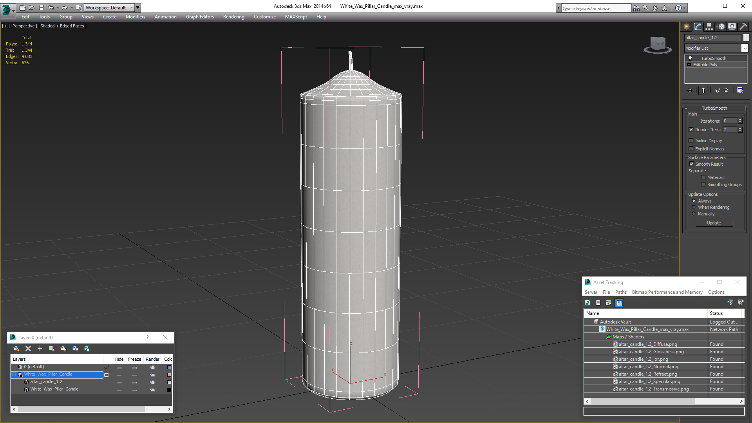Click Create New Layer icon
This screenshot has height=423, width=752.
[16, 349]
